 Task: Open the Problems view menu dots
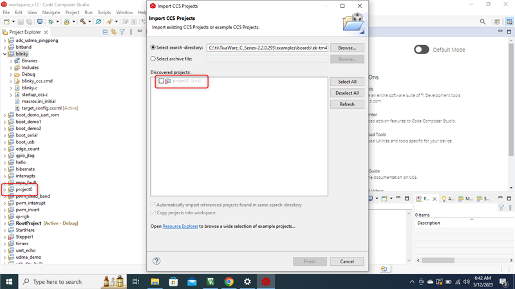coord(510,207)
